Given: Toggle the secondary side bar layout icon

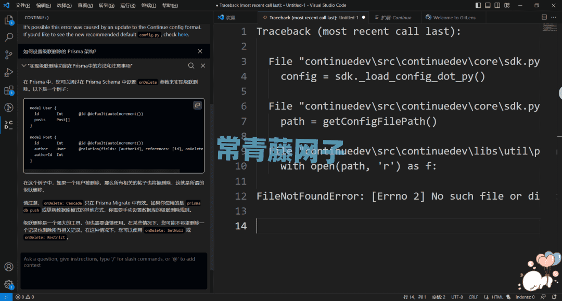Looking at the screenshot, I should (497, 5).
